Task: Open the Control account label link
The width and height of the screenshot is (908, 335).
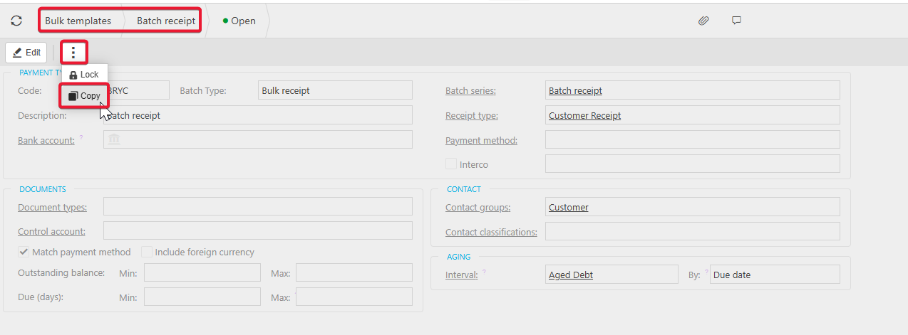Action: (x=51, y=231)
